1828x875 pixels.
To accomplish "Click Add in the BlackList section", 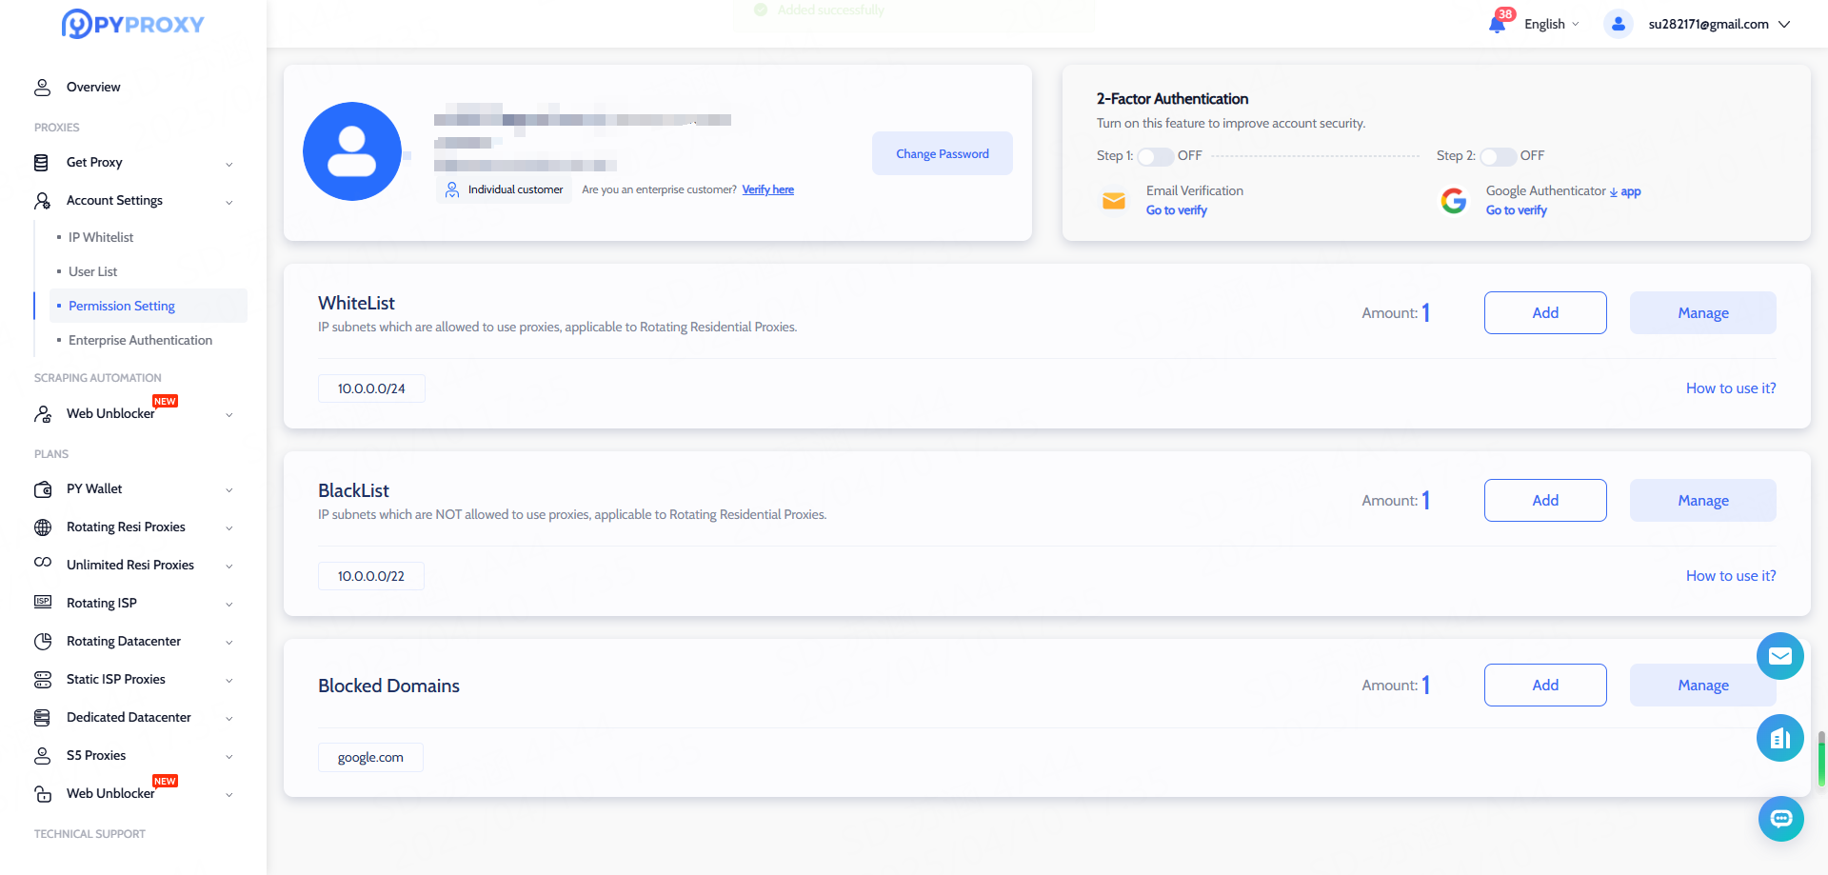I will (1544, 500).
